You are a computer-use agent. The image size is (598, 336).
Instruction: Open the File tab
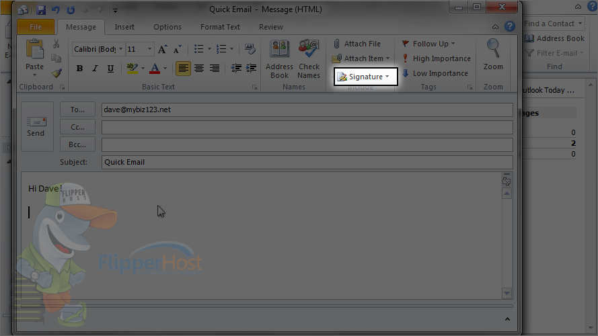coord(36,27)
